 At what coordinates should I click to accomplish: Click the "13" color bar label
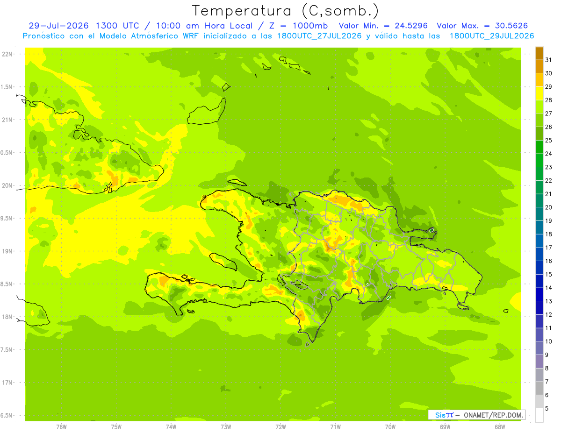click(548, 301)
